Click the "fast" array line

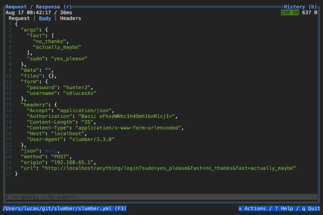[x=40, y=35]
